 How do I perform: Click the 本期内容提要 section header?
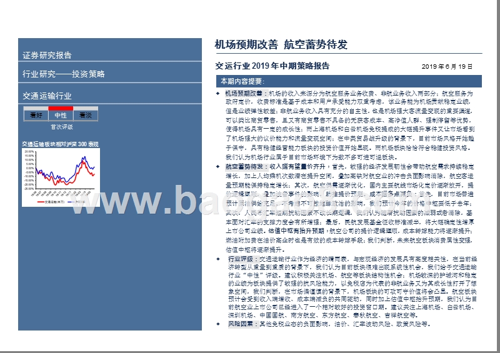coord(349,81)
